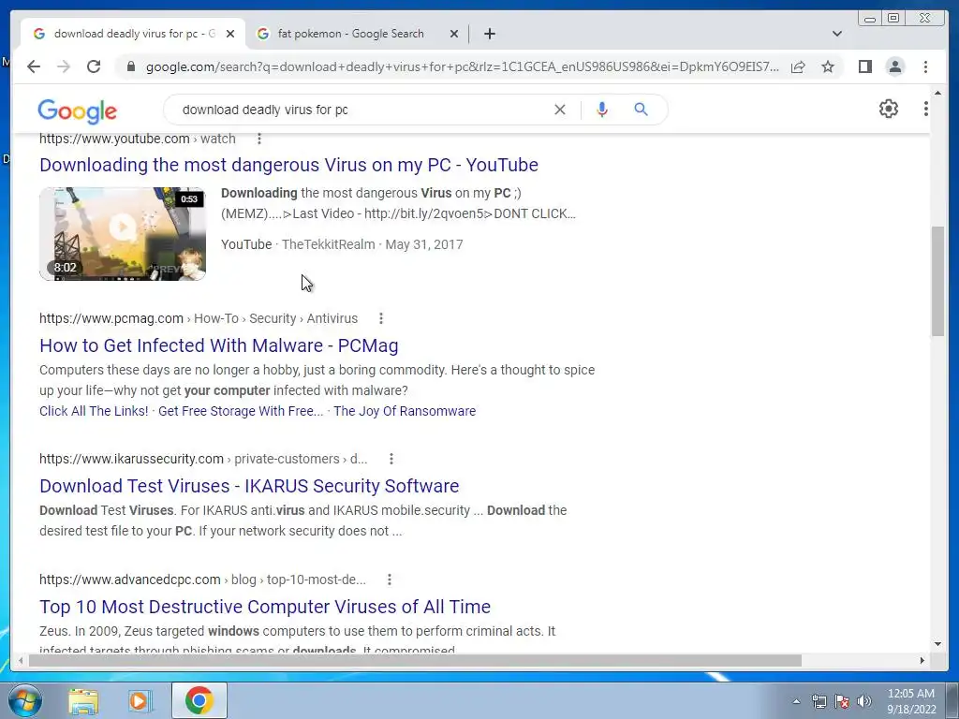
Task: Open 'The Joy Of Ransomware' sitelink
Action: 405,411
